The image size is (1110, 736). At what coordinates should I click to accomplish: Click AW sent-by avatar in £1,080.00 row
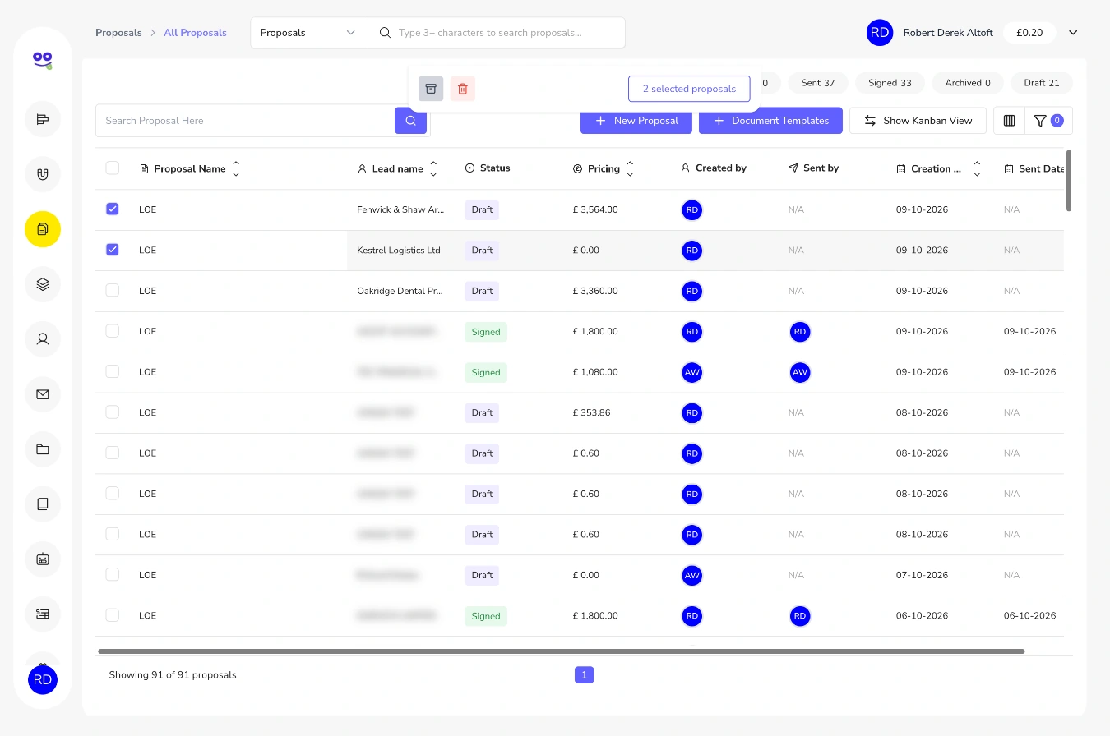[800, 372]
